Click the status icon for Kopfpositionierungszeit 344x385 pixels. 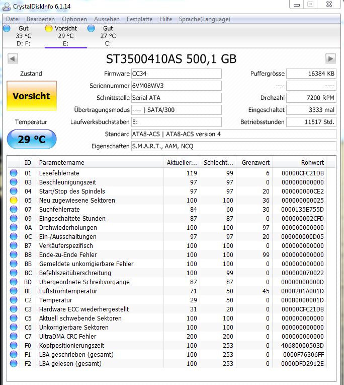14,346
